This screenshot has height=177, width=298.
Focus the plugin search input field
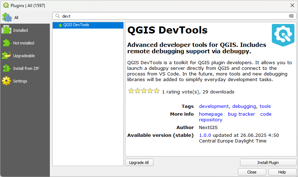(x=174, y=16)
